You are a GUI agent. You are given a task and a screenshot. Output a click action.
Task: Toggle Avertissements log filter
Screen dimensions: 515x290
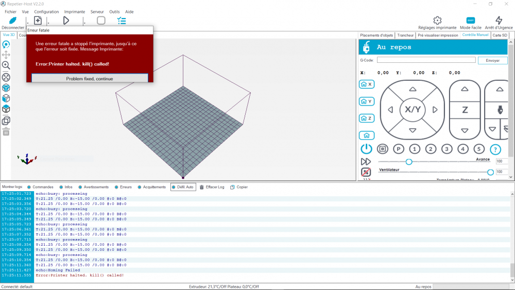[x=93, y=187]
